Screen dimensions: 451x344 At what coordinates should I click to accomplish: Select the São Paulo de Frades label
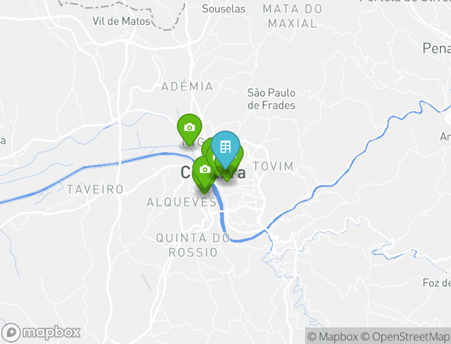[271, 99]
